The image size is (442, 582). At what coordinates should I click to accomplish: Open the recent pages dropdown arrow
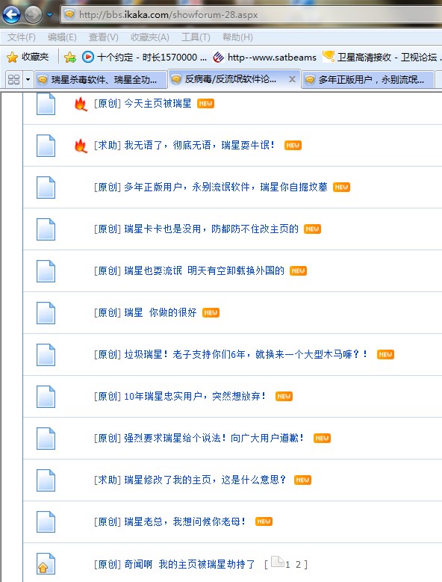[49, 15]
